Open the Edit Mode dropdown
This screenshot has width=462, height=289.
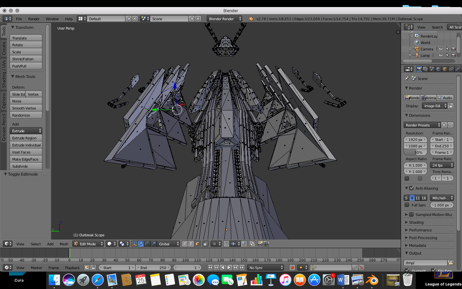(88, 244)
